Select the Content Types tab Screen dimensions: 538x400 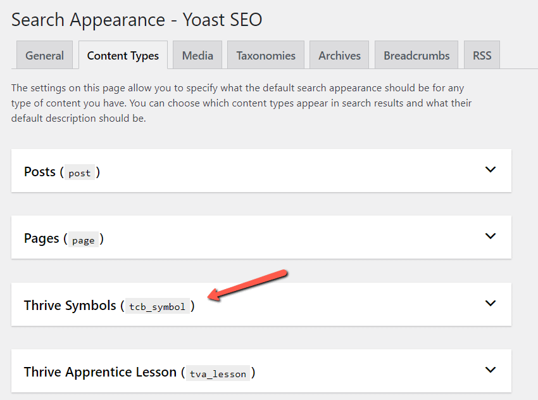[123, 55]
